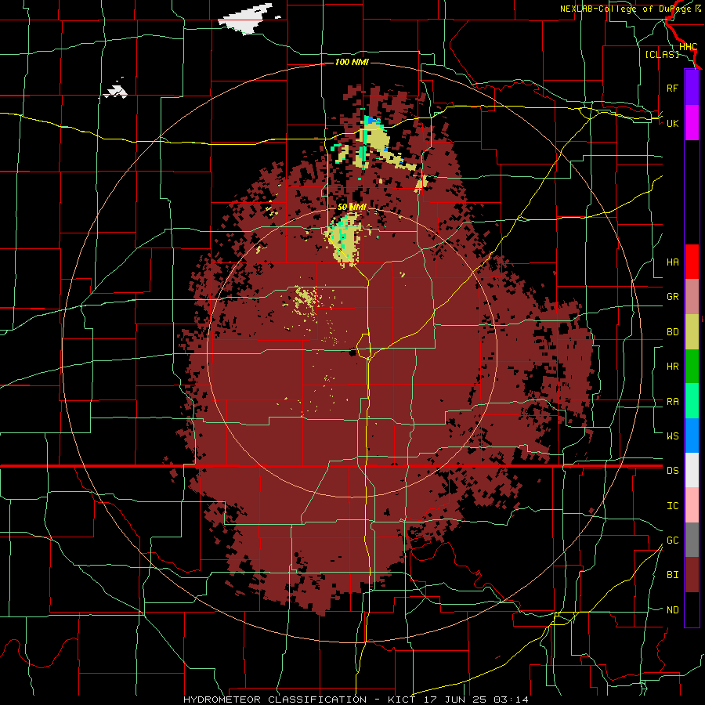Click the WS blue legend swatch

click(x=692, y=436)
